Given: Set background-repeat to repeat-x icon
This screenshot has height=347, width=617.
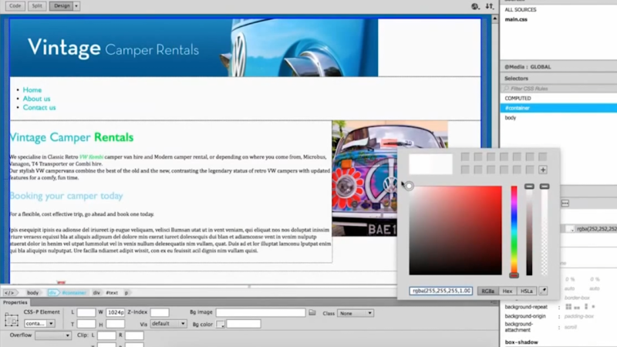Looking at the screenshot, I should pos(577,307).
